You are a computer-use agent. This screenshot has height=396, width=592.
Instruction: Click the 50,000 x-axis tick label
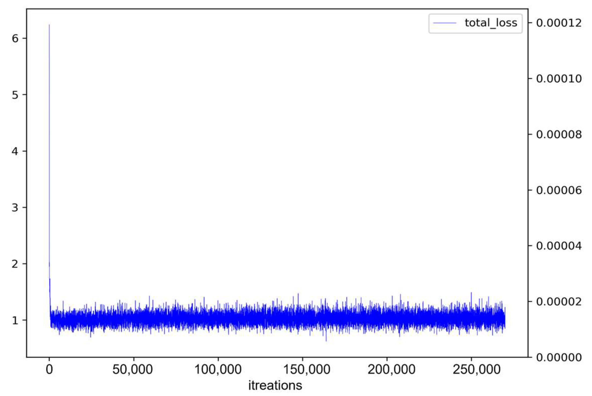[132, 370]
